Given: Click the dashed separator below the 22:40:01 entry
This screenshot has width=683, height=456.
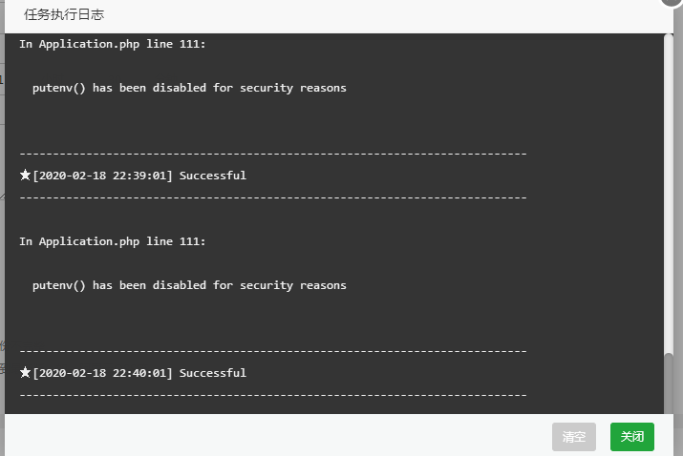Looking at the screenshot, I should (272, 395).
